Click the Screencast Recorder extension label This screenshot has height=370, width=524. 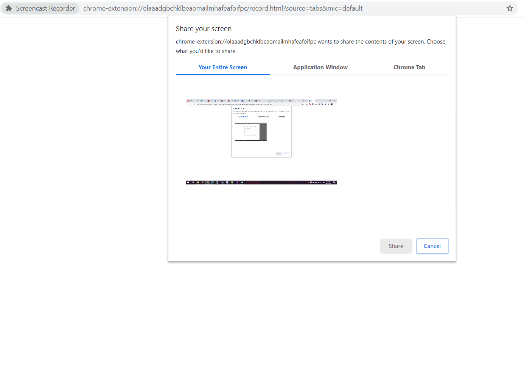click(45, 8)
